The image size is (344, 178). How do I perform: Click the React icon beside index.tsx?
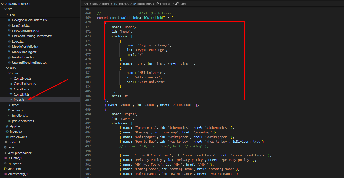pos(7,132)
